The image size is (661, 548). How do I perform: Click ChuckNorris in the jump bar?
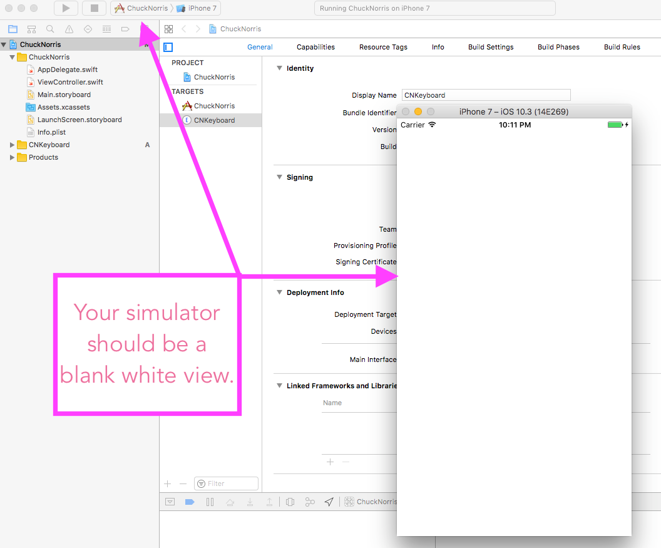235,29
